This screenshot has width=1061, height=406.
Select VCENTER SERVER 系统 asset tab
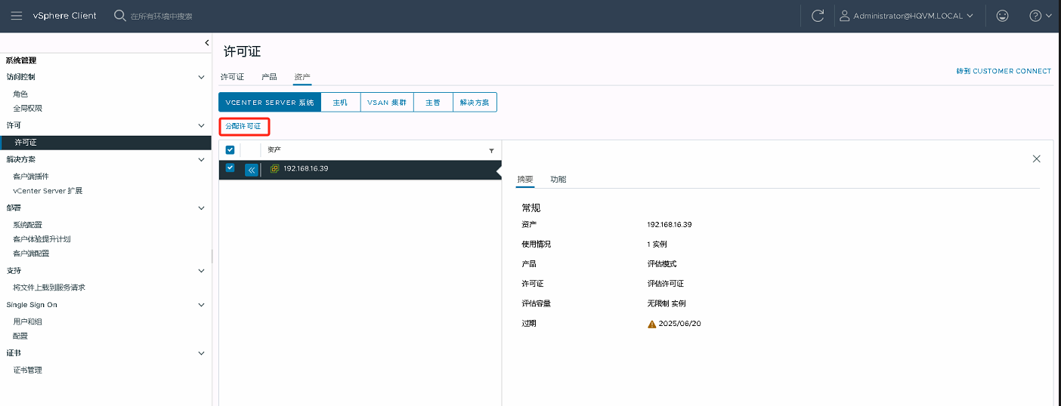pos(270,103)
